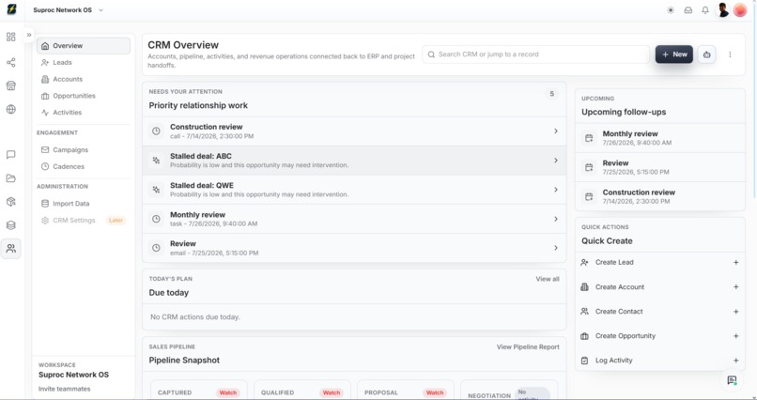
Task: Click the clock icon beside Construction review call
Action: (156, 131)
